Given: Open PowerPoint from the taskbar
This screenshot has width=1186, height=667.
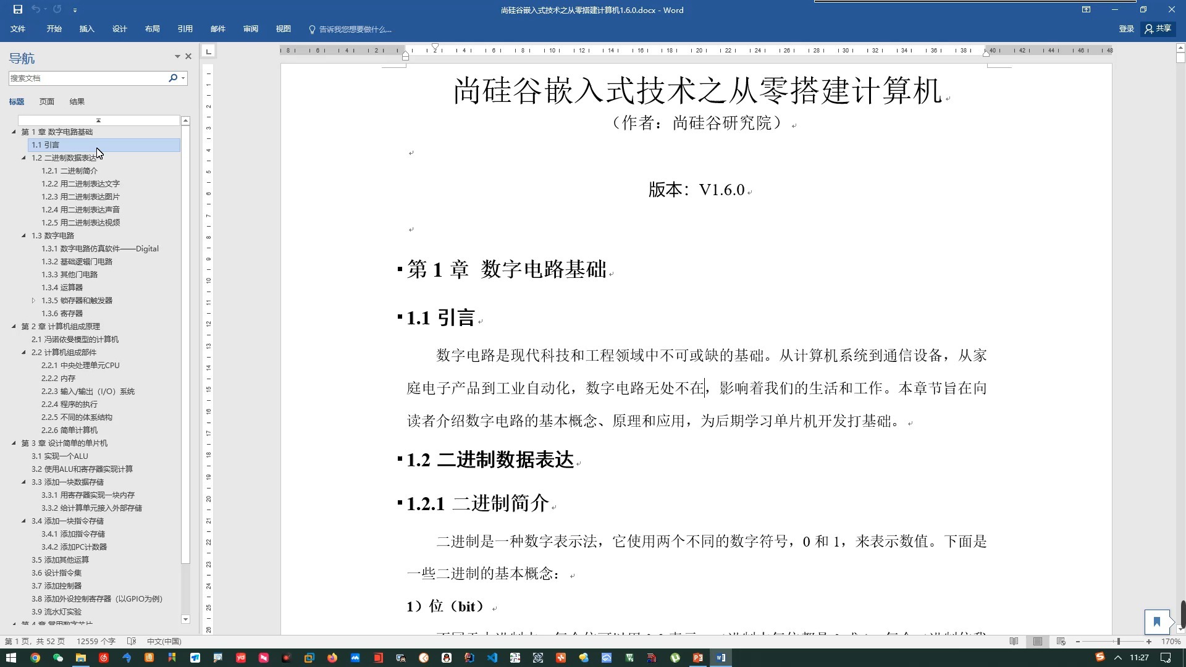Looking at the screenshot, I should point(698,658).
